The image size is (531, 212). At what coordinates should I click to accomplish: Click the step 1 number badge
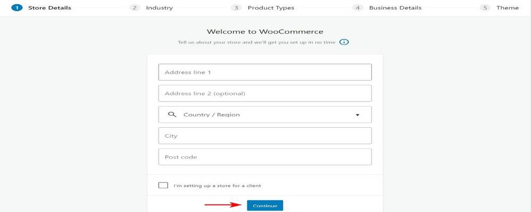click(16, 8)
